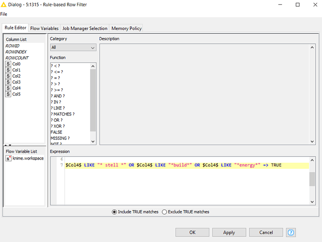Select Include TRUE matches radio button
Screen dimensions: 322x242
click(114, 212)
